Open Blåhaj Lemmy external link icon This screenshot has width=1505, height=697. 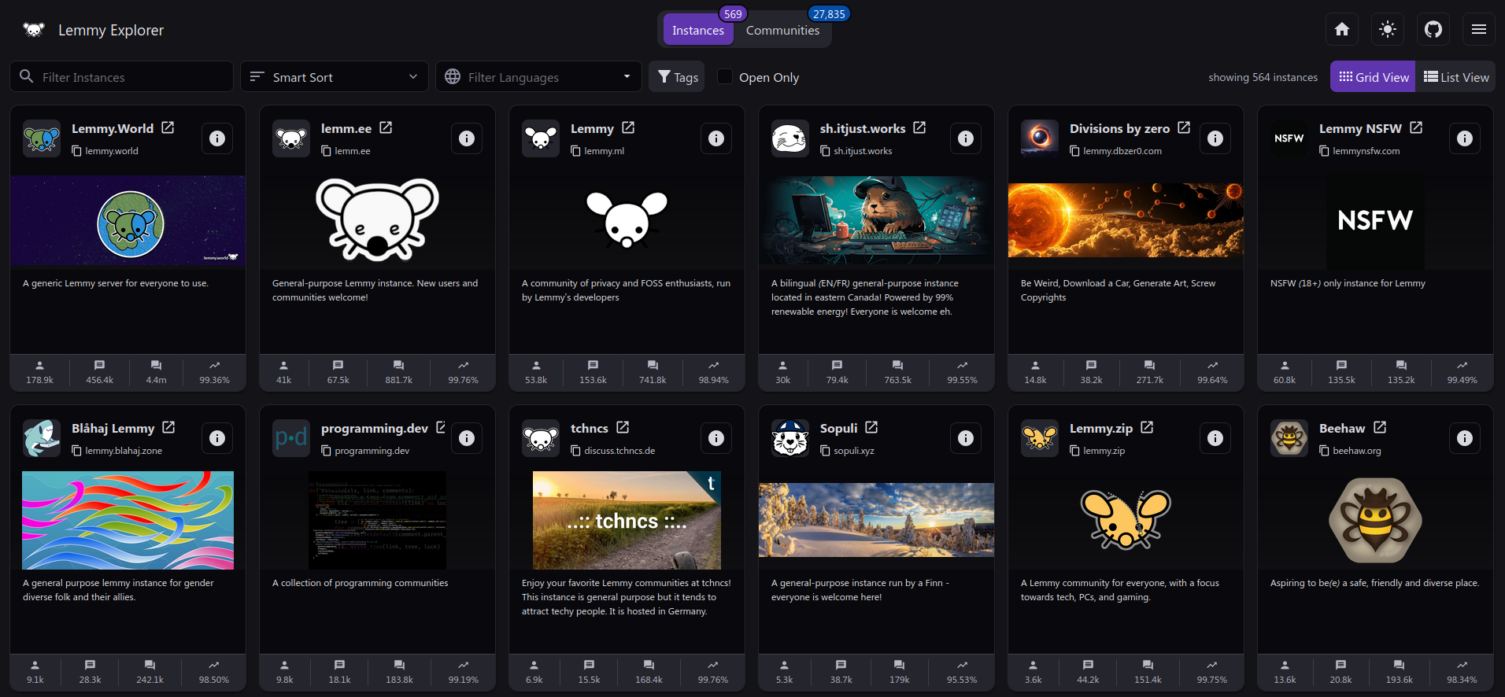[168, 427]
